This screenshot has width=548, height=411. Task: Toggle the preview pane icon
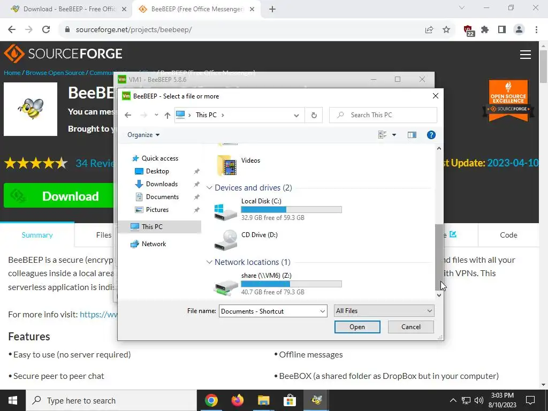click(412, 135)
